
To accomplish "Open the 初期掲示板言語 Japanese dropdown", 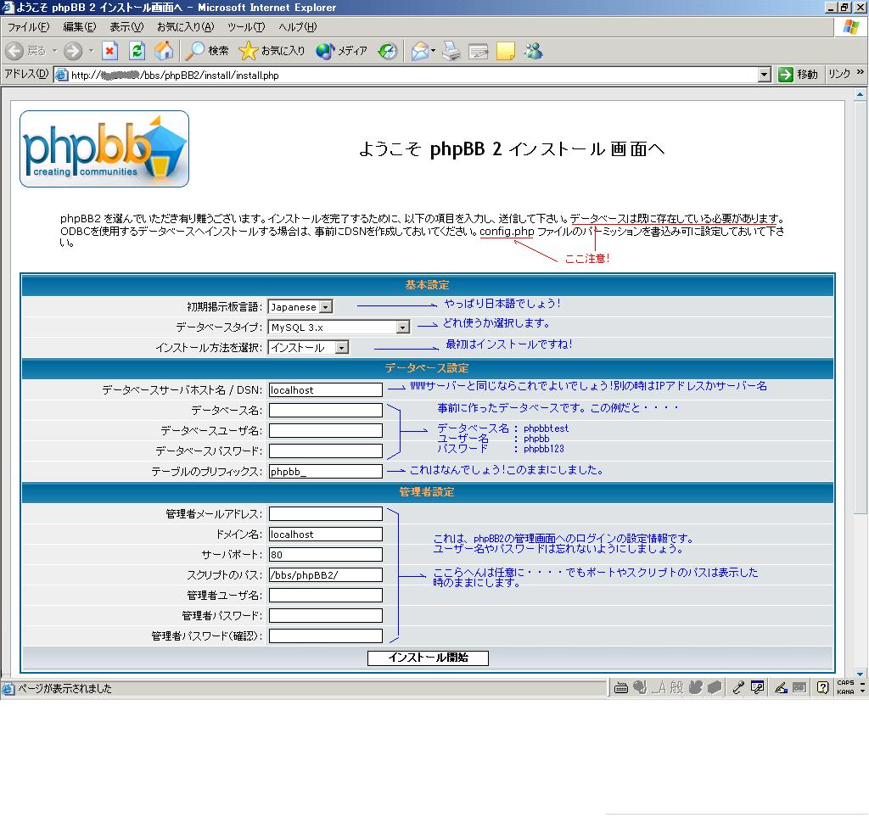I will pyautogui.click(x=300, y=306).
